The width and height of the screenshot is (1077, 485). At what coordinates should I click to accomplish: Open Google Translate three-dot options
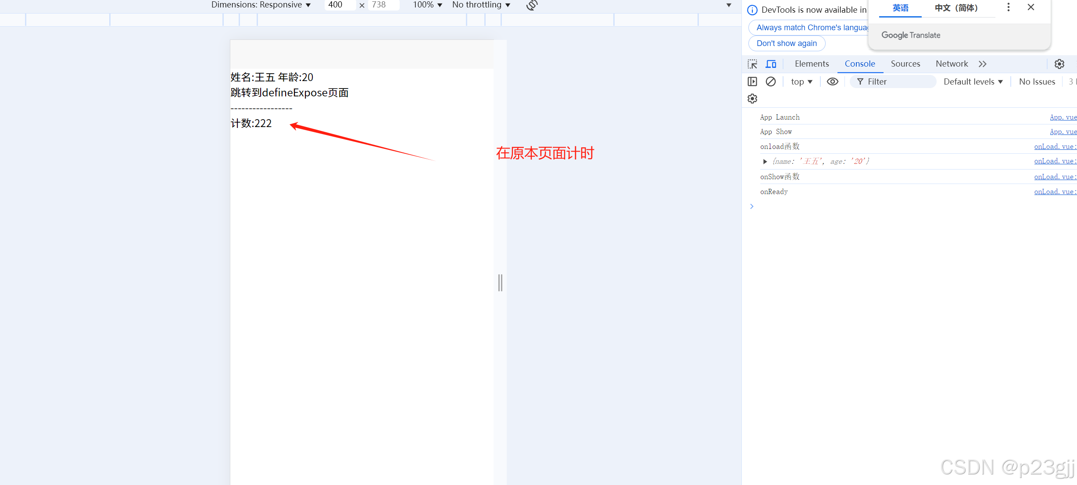click(1009, 7)
